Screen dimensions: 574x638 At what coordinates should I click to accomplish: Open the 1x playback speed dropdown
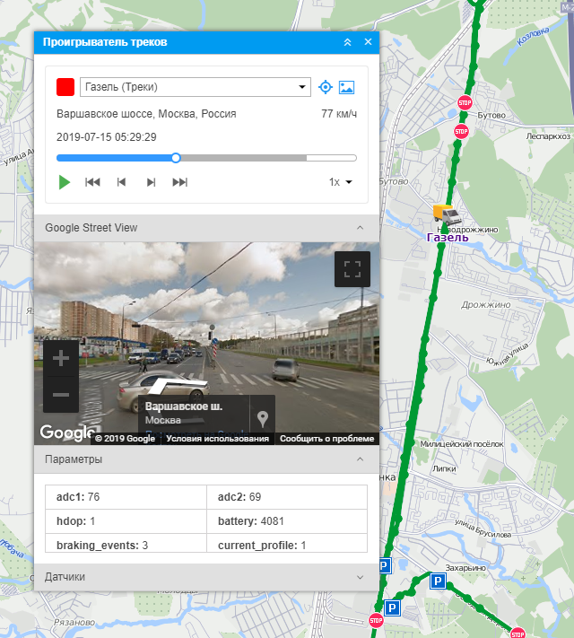click(x=341, y=182)
